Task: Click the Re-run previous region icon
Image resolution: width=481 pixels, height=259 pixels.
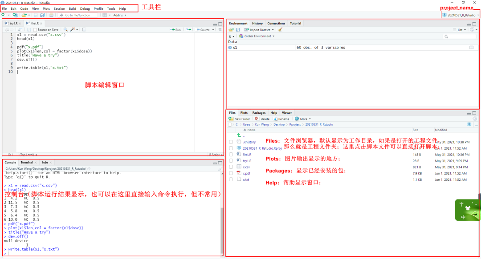Action: [189, 30]
